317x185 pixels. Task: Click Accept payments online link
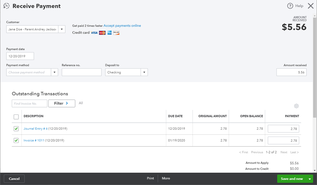[122, 26]
